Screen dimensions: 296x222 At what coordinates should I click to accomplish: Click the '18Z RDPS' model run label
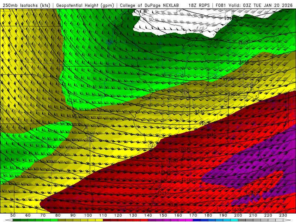click(x=199, y=5)
